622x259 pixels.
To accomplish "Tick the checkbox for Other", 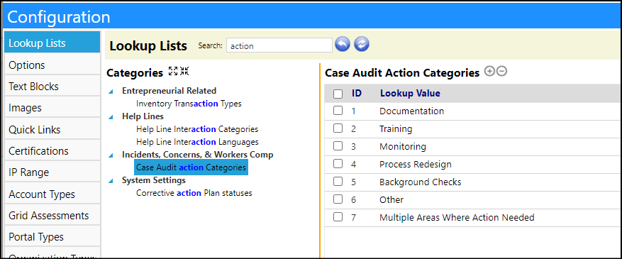I will tap(338, 199).
